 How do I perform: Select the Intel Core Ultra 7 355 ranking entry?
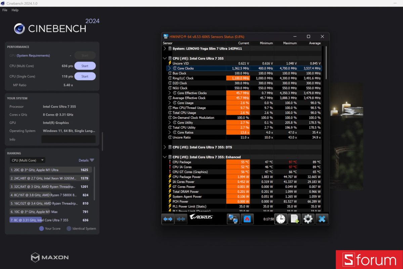(50, 220)
